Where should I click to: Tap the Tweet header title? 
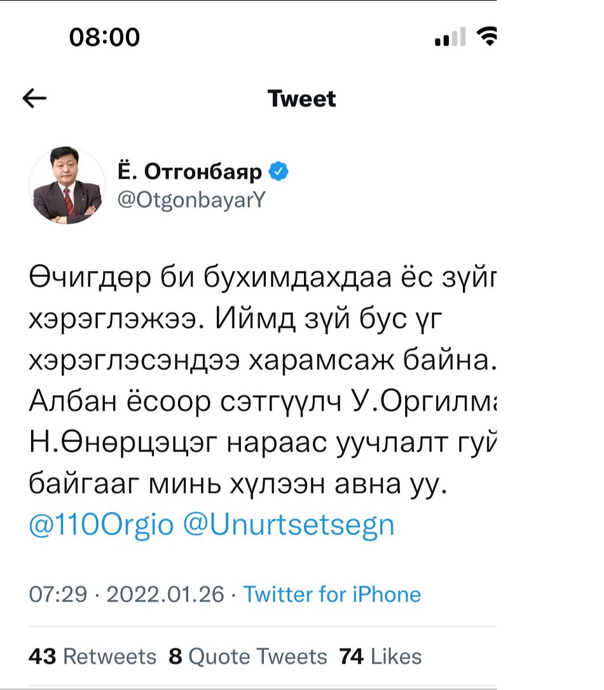tap(301, 99)
